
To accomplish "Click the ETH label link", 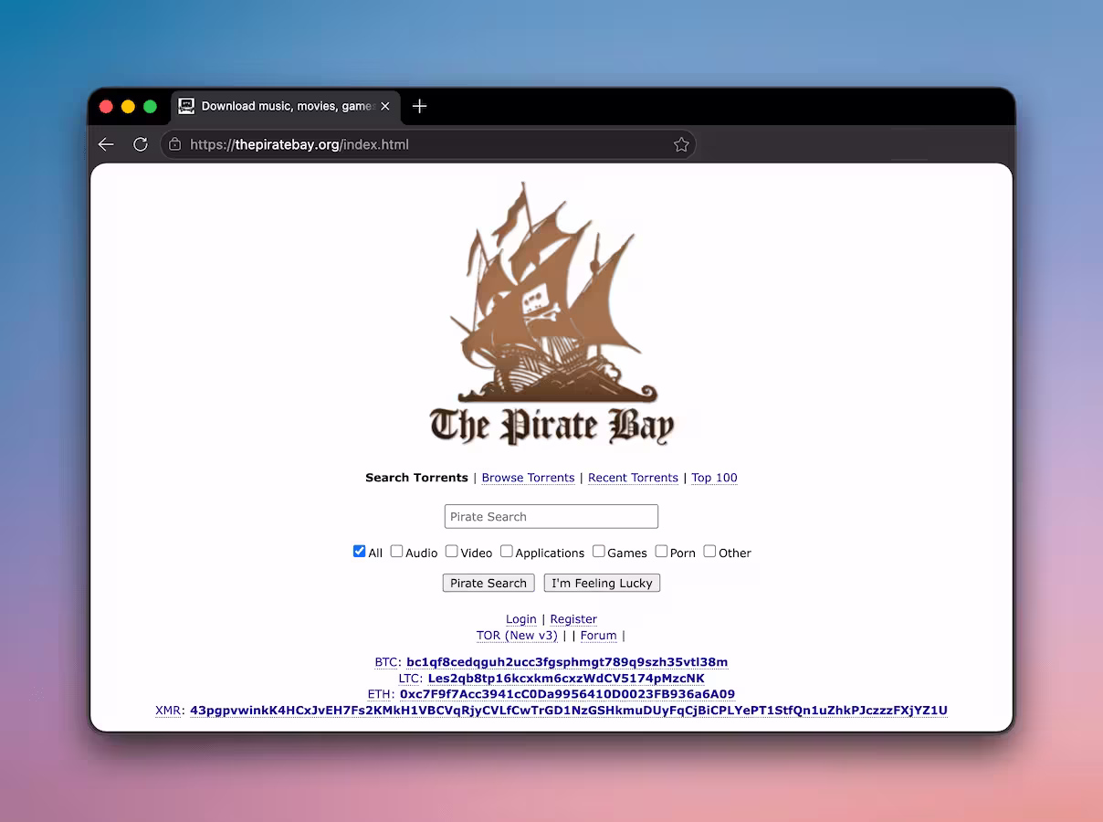I will coord(380,694).
